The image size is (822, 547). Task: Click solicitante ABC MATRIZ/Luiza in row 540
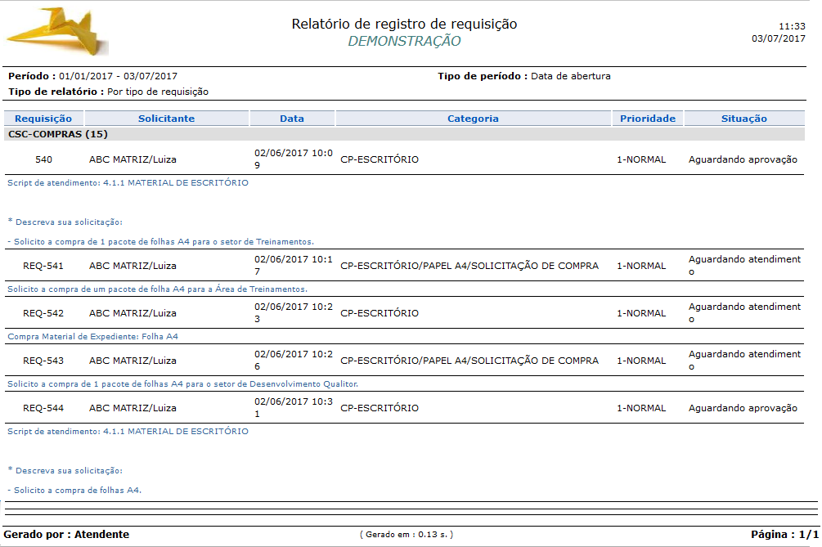coord(133,159)
